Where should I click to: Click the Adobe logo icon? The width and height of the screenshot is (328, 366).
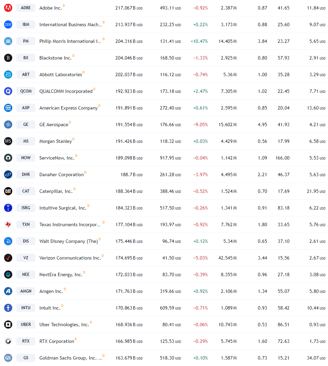point(8,8)
